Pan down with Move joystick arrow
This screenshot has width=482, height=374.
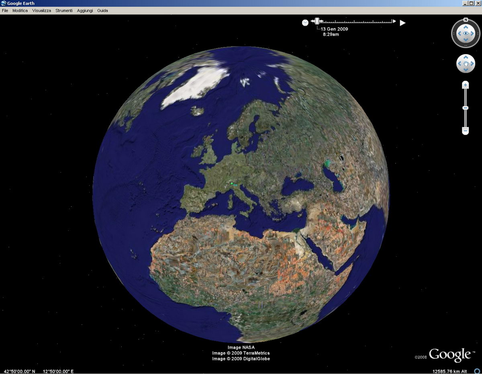466,69
